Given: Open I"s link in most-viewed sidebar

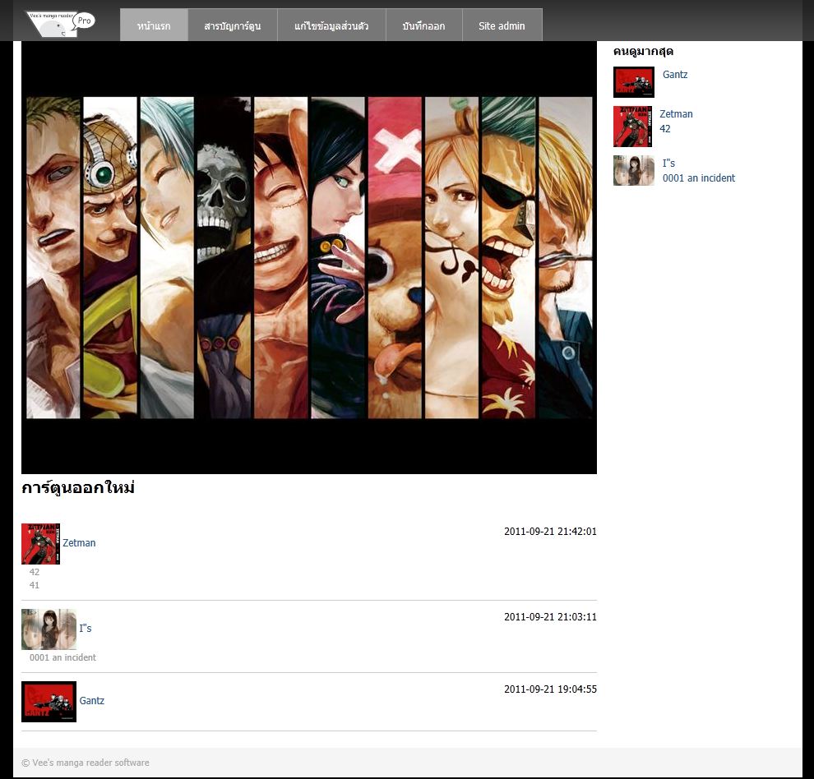Looking at the screenshot, I should click(x=668, y=163).
